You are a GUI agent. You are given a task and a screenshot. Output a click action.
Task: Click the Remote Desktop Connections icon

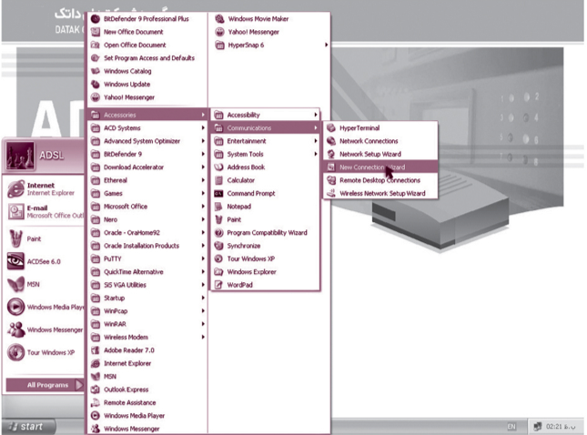(331, 180)
